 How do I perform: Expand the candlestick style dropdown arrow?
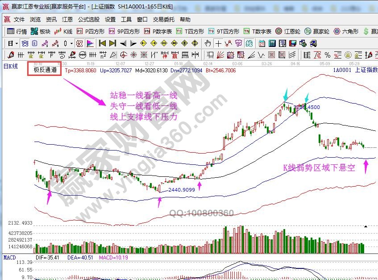(x=72, y=43)
